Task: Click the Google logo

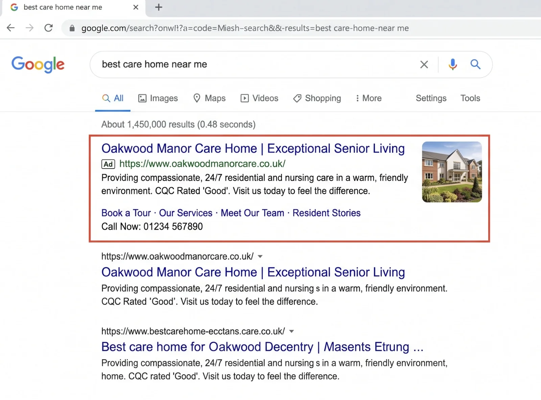Action: [x=38, y=64]
